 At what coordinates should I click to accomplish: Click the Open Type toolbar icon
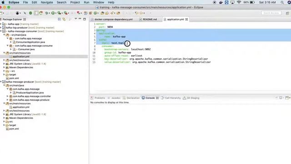[x=102, y=13]
